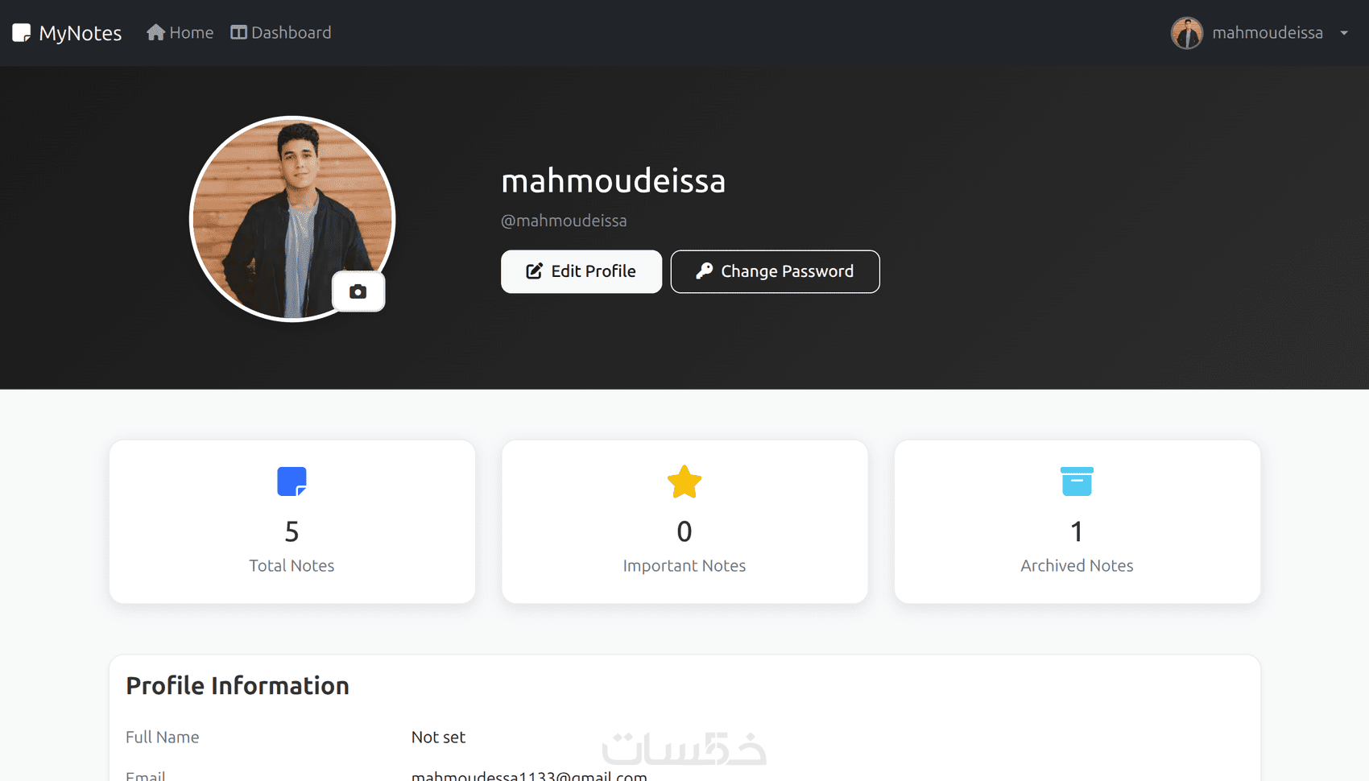
Task: Expand the user menu dropdown arrow
Action: point(1344,33)
